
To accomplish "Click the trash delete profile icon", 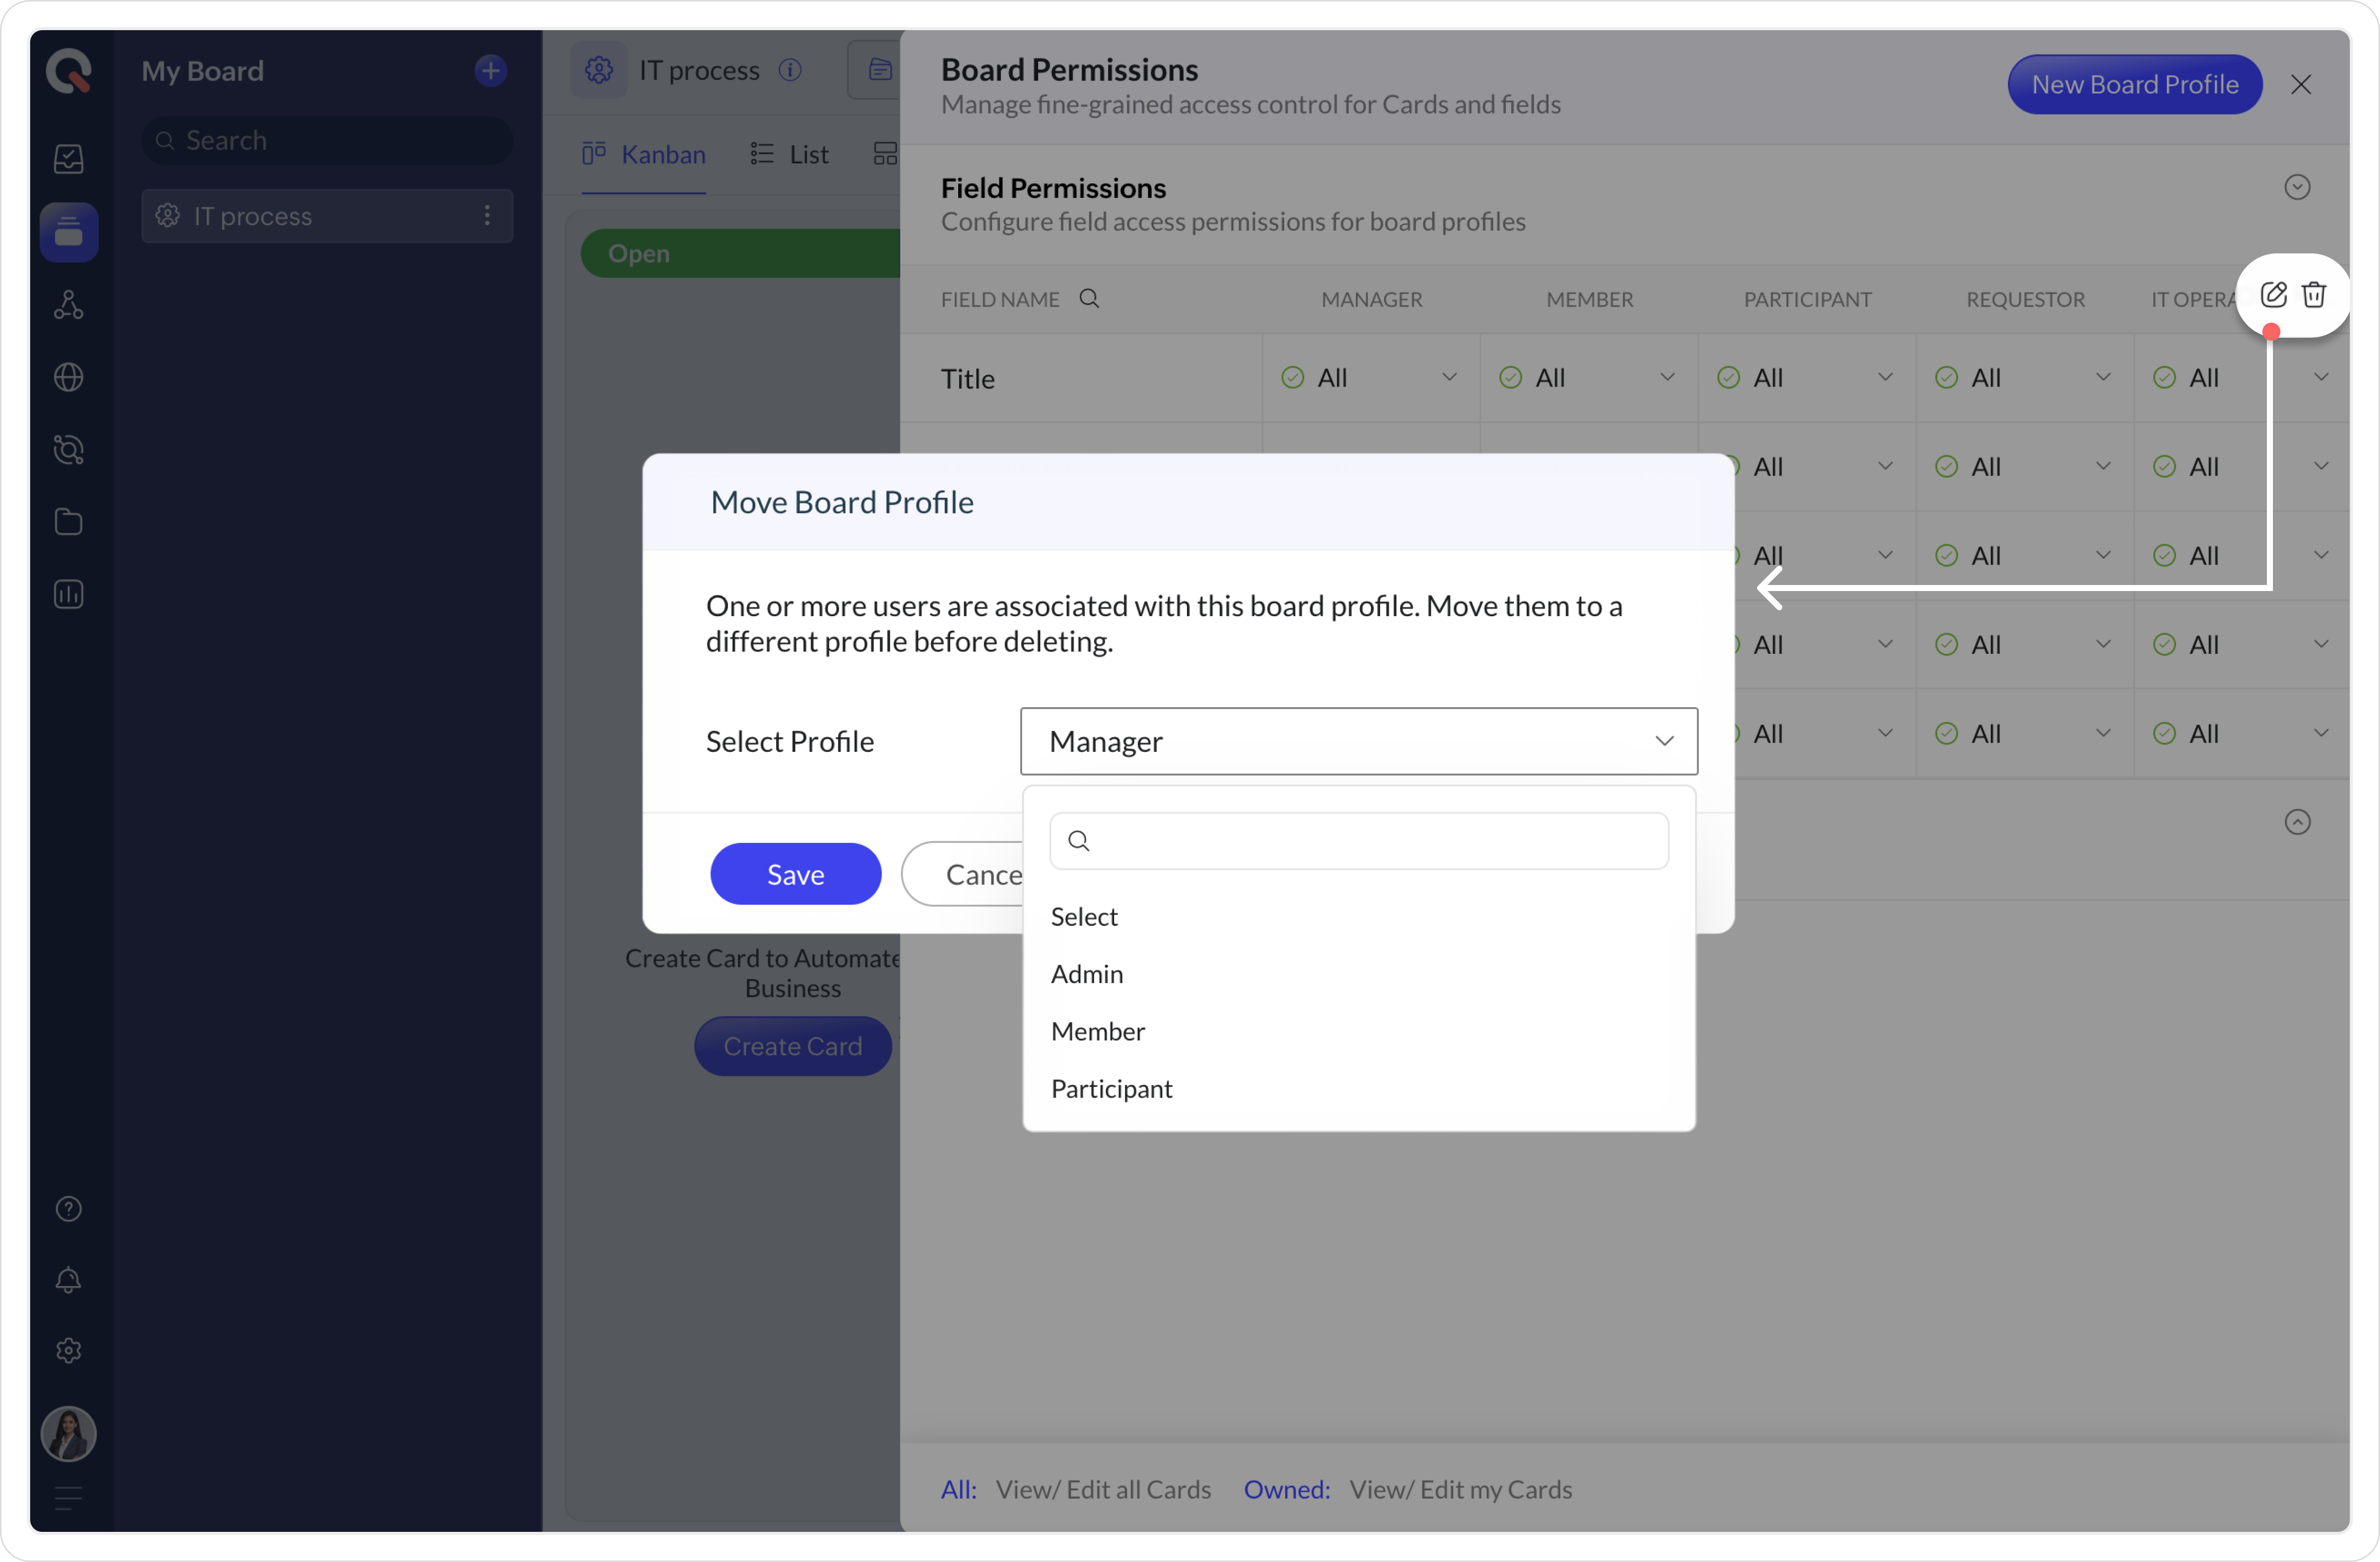I will coord(2313,295).
